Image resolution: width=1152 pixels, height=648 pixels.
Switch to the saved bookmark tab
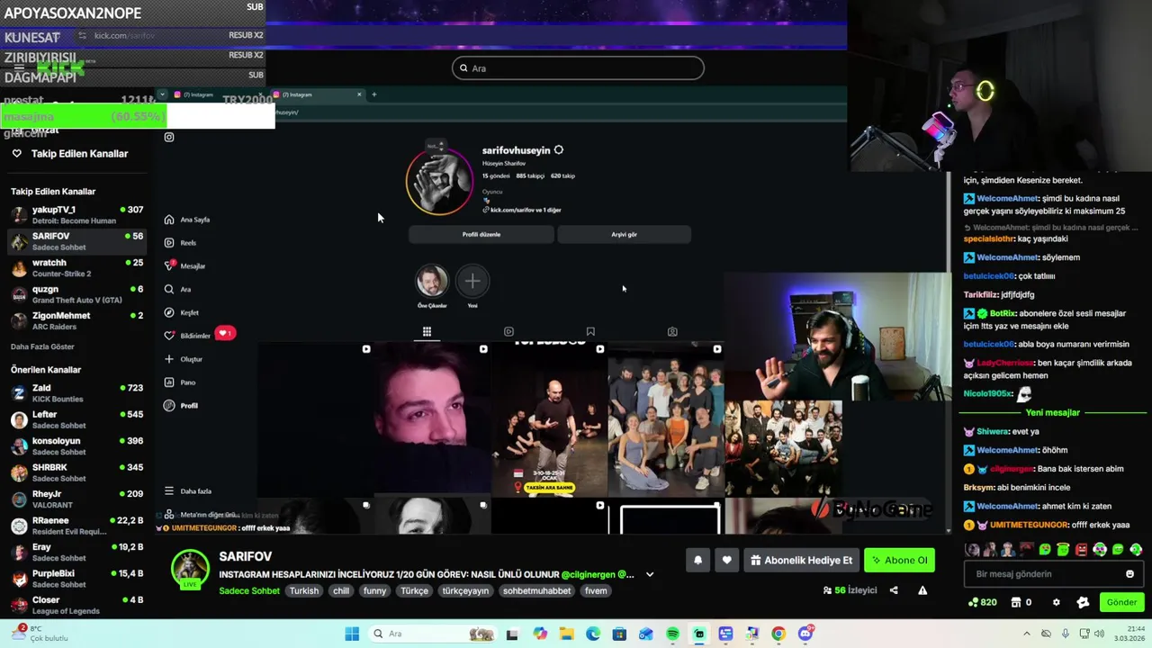[x=590, y=331]
